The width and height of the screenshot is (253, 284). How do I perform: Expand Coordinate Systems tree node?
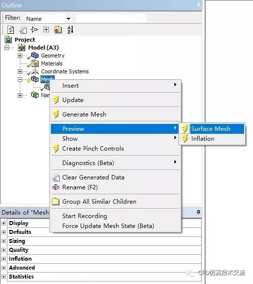point(20,71)
